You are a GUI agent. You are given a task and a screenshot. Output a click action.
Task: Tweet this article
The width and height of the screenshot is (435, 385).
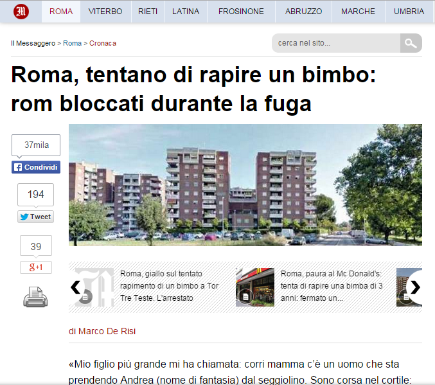tap(35, 217)
